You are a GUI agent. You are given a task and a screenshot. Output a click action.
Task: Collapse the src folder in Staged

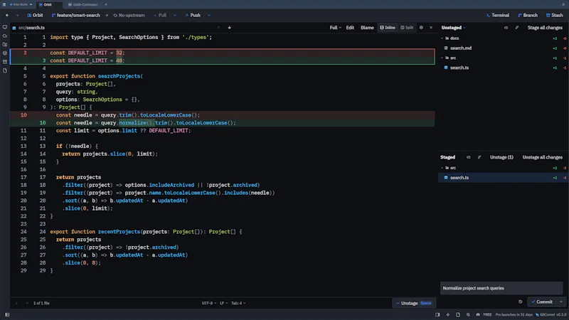tap(442, 168)
